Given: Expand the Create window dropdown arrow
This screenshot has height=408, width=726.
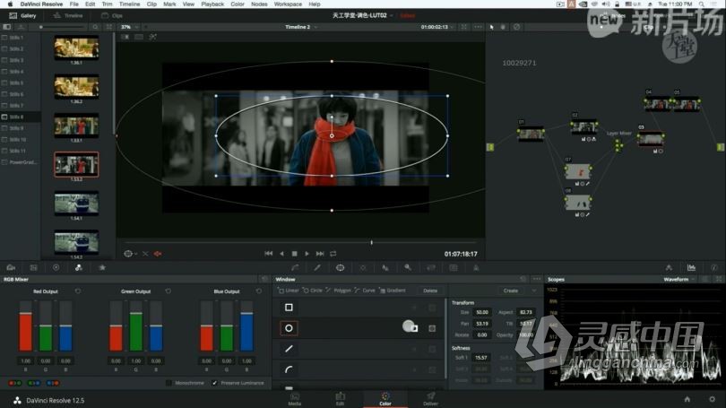Looking at the screenshot, I should (534, 291).
